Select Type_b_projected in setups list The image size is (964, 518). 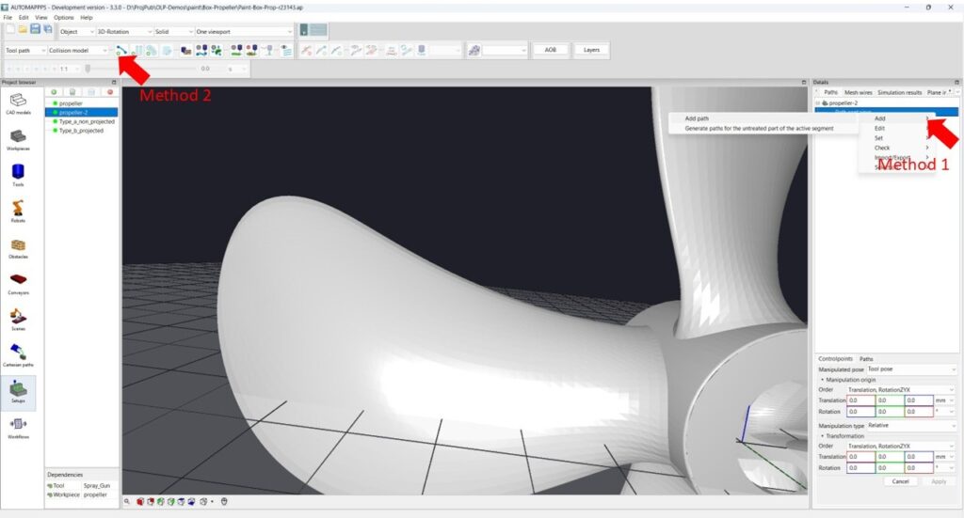[81, 131]
